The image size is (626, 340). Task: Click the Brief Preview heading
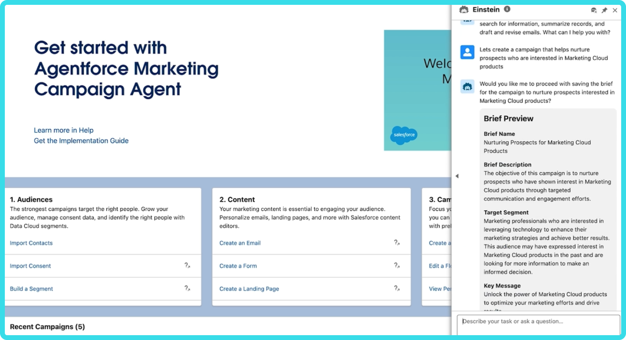pos(509,119)
